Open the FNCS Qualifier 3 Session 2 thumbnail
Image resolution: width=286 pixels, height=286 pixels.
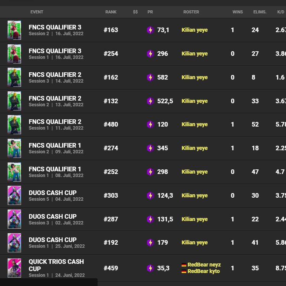(x=14, y=30)
